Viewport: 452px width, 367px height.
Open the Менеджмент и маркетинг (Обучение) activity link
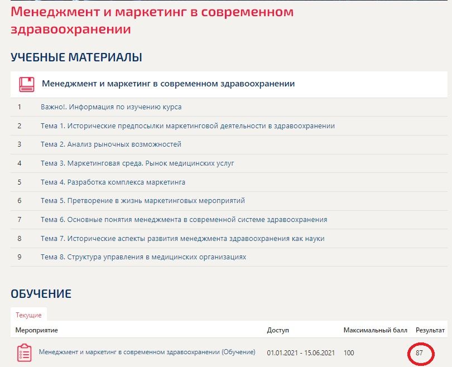tap(147, 352)
